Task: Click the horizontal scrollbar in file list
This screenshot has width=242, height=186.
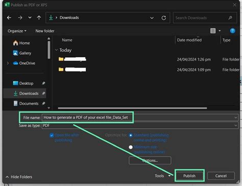Action: (x=132, y=108)
